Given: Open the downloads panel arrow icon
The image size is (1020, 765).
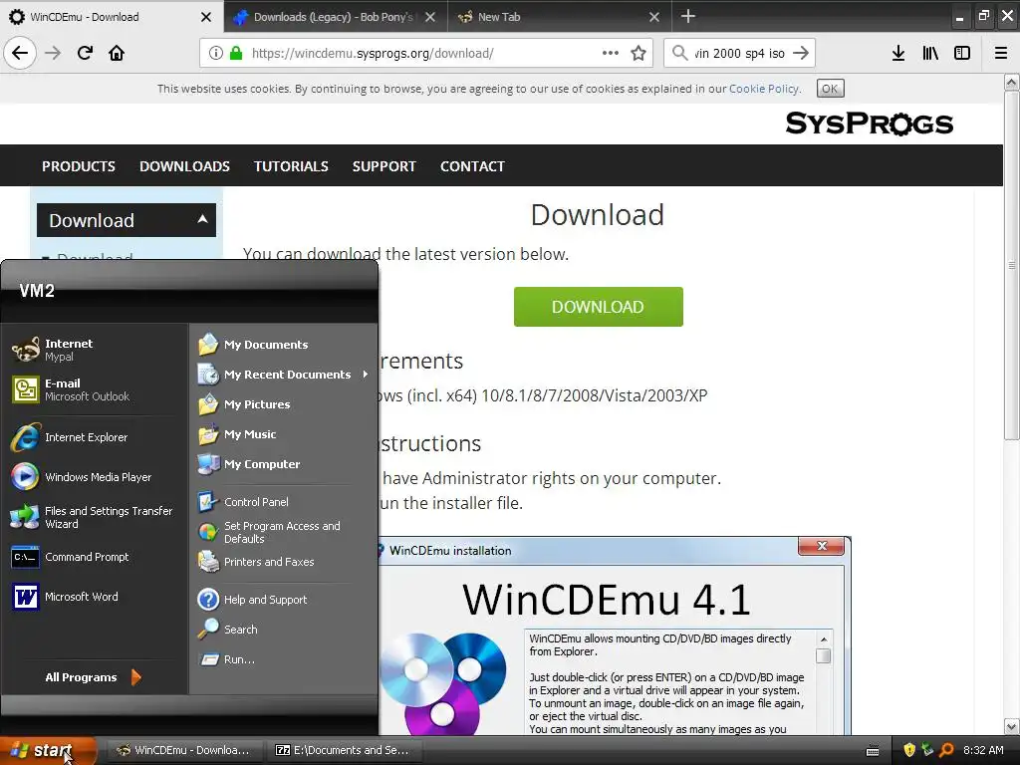Looking at the screenshot, I should 898,53.
